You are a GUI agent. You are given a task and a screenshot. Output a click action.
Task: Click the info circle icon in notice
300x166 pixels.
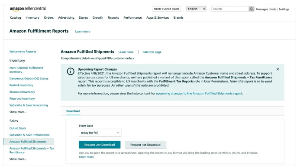71,72
